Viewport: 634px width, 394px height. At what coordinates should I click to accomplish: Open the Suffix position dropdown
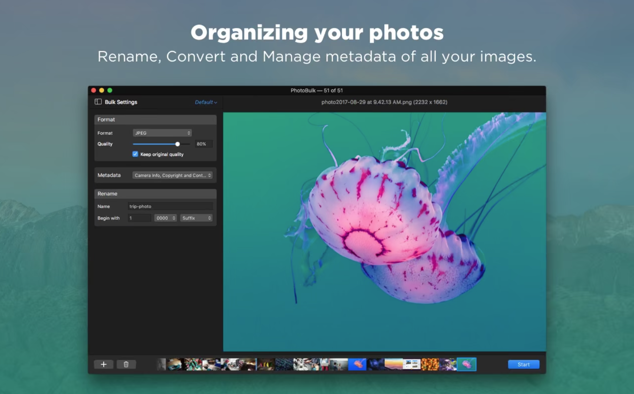[196, 218]
